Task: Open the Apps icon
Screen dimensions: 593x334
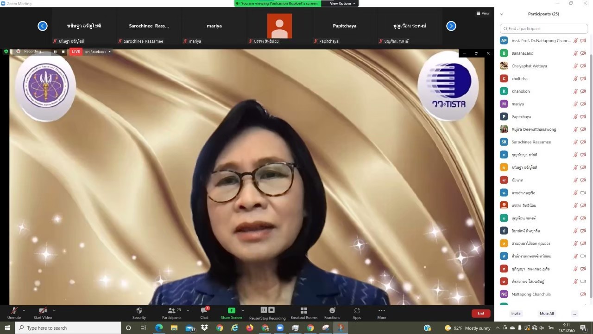Action: pos(357,310)
